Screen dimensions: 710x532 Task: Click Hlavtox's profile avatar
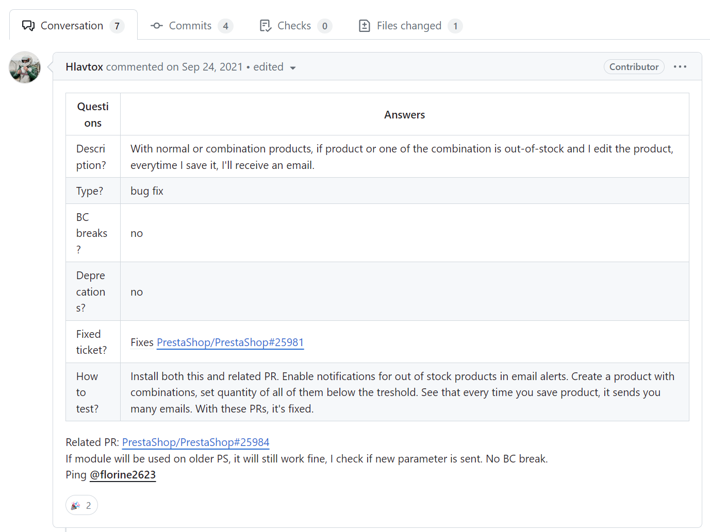(x=25, y=67)
